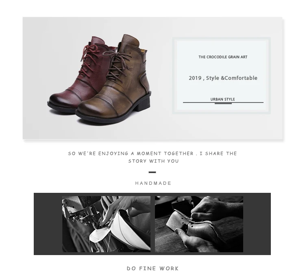This screenshot has width=305, height=275.
Task: Select THE CROCODILE GRAIN ART heading
Action: [x=223, y=57]
